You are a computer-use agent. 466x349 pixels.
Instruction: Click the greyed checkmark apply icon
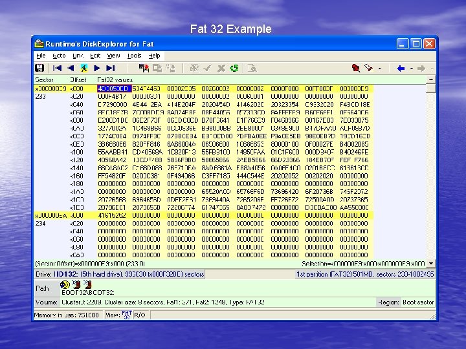click(x=208, y=69)
